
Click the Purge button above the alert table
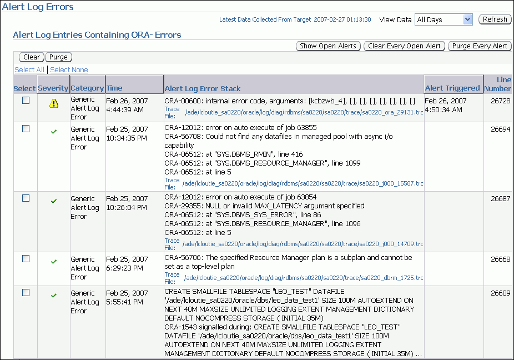click(58, 57)
